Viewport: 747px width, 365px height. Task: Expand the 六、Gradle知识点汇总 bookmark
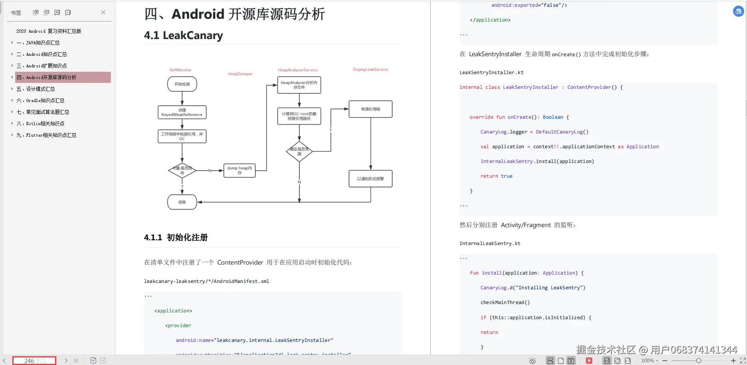pyautogui.click(x=12, y=100)
